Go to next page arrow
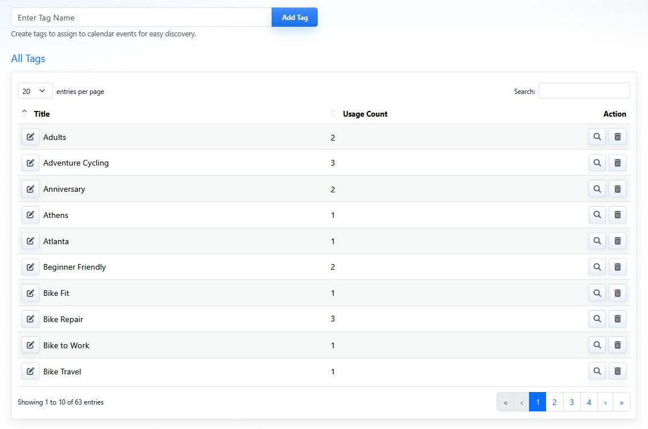This screenshot has width=648, height=429. tap(605, 402)
